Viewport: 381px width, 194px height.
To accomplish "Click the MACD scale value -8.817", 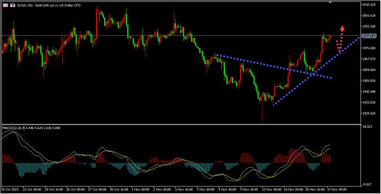I will (x=367, y=184).
